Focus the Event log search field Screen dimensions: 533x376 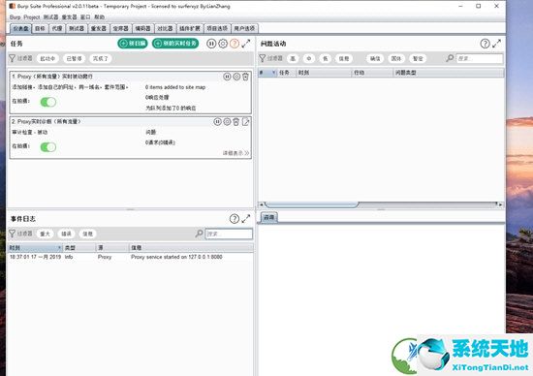click(x=229, y=234)
